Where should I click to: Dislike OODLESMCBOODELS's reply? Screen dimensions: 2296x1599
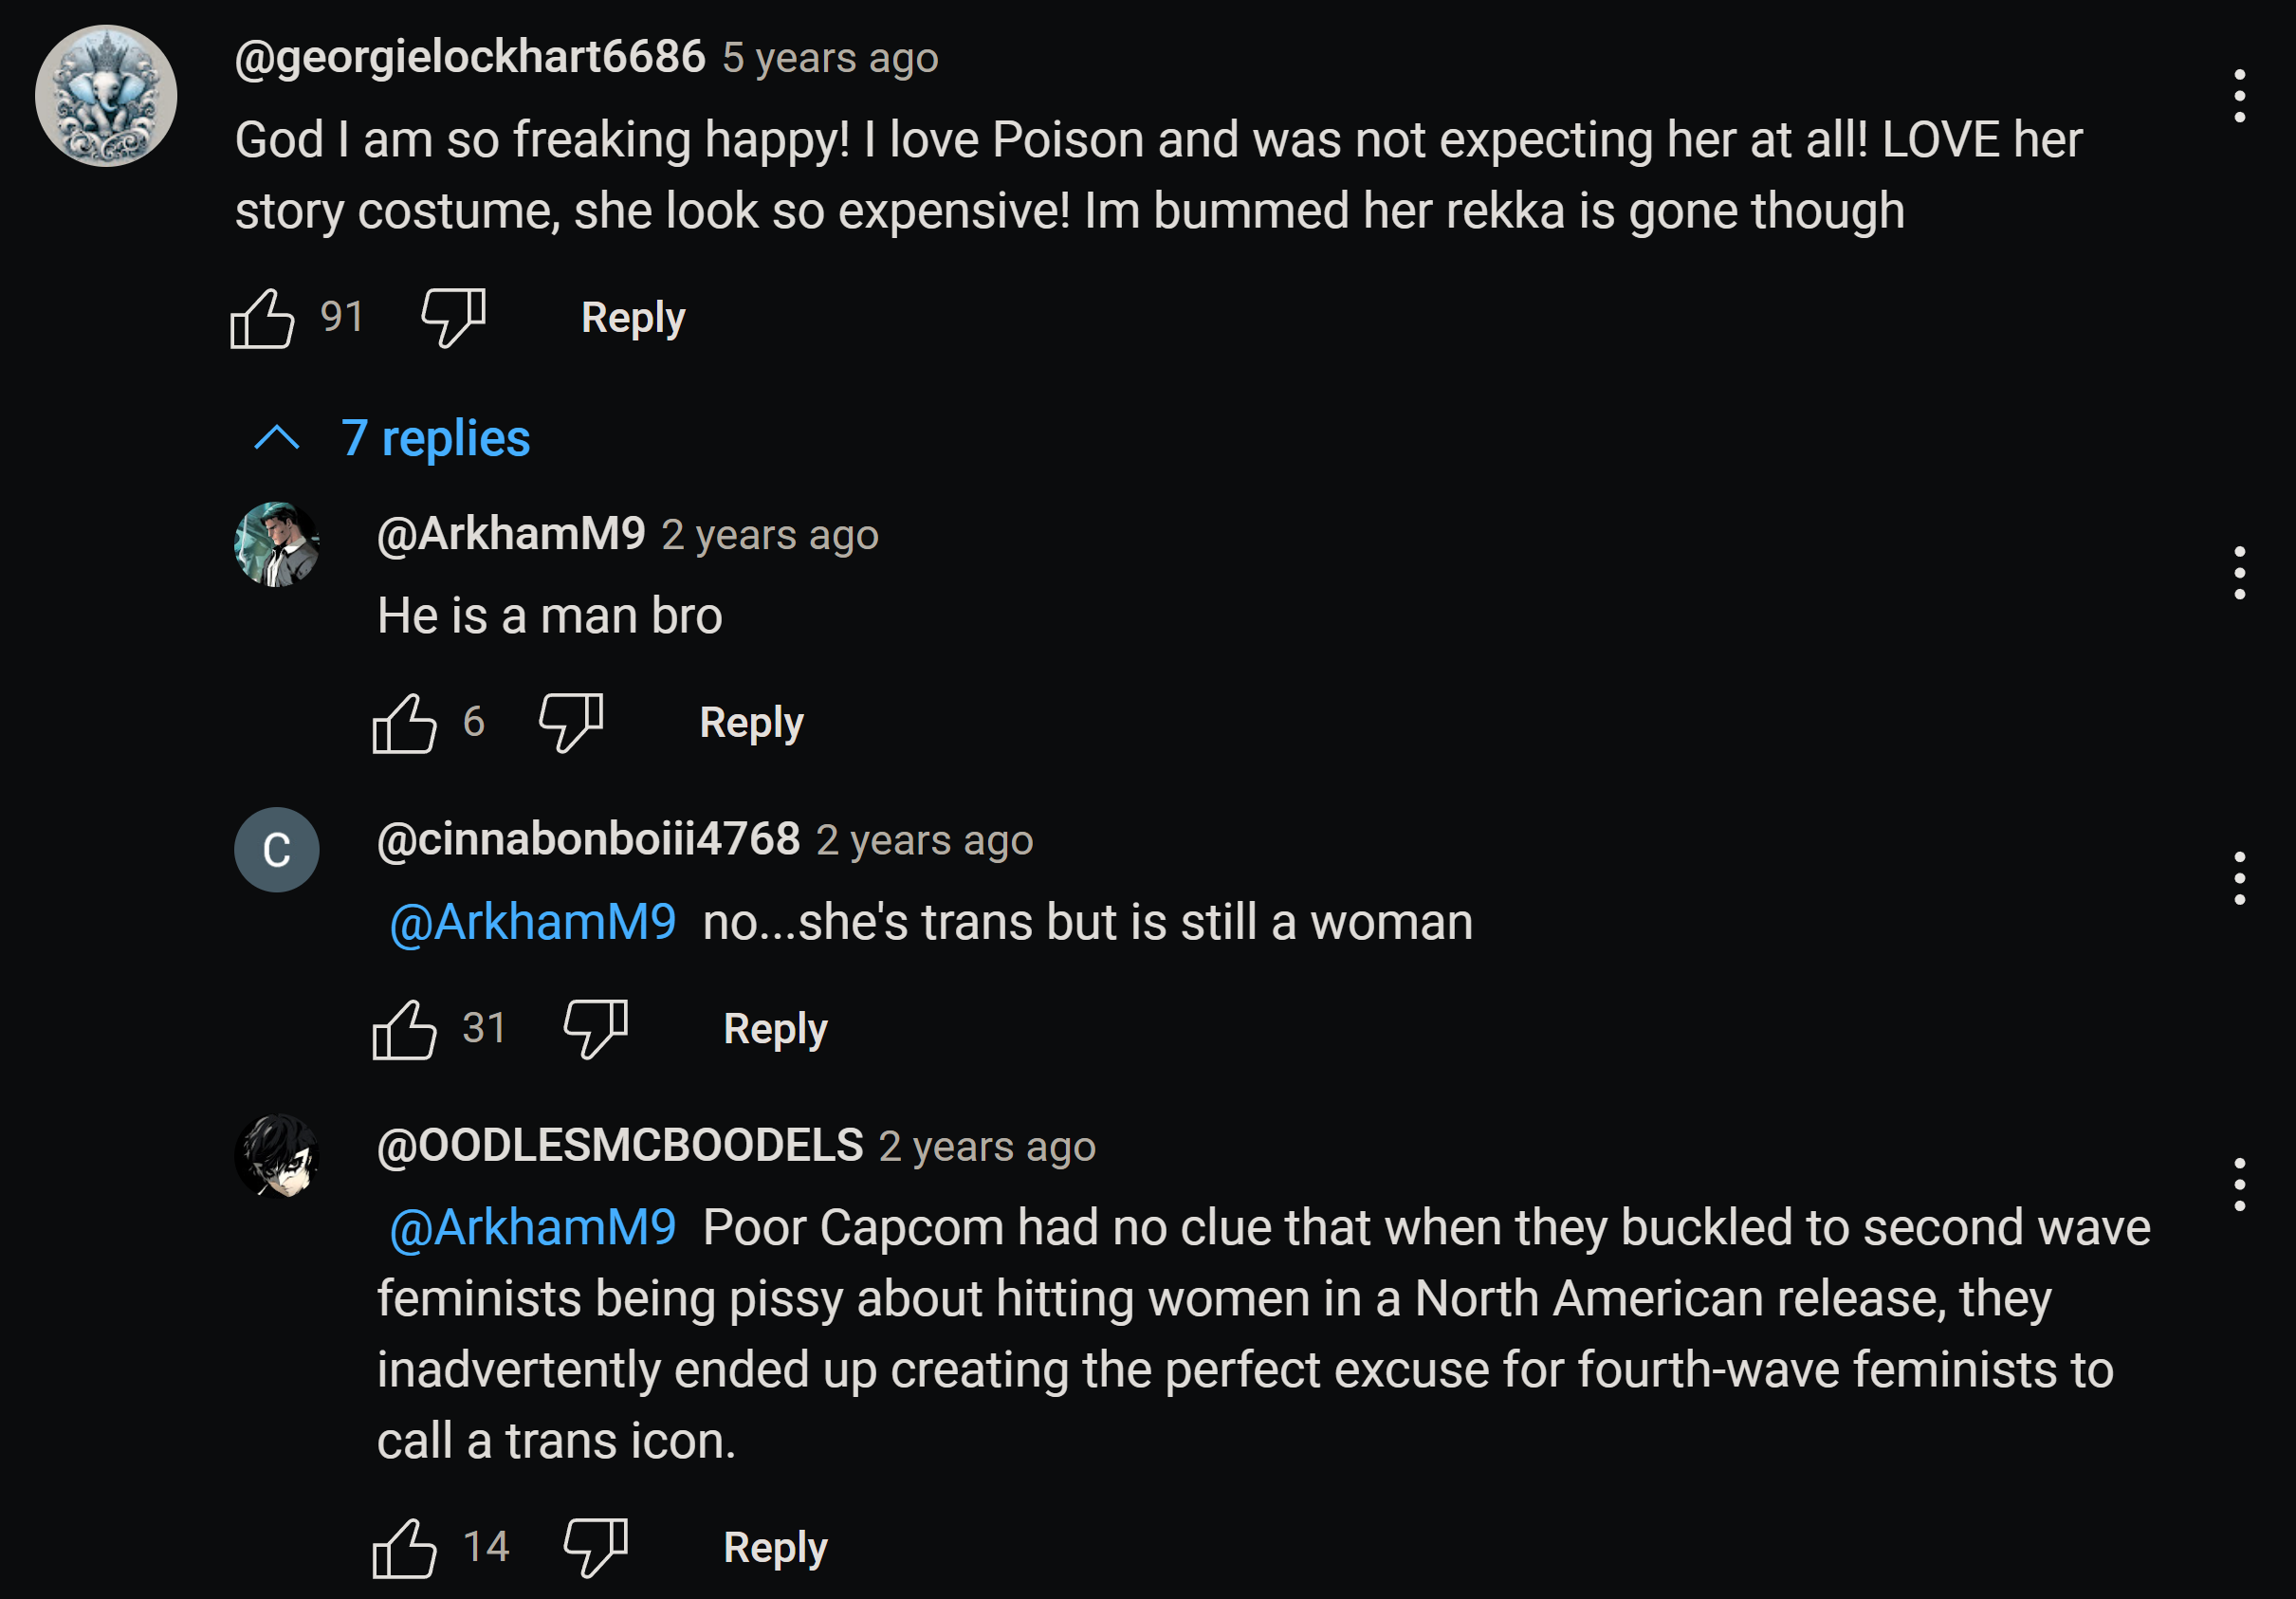[x=595, y=1548]
